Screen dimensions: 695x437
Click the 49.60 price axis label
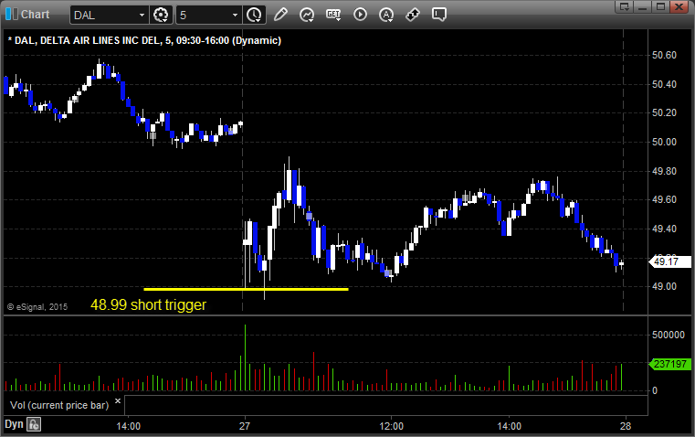664,199
